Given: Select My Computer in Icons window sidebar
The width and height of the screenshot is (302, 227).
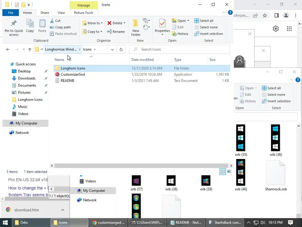Looking at the screenshot, I should tap(25, 123).
